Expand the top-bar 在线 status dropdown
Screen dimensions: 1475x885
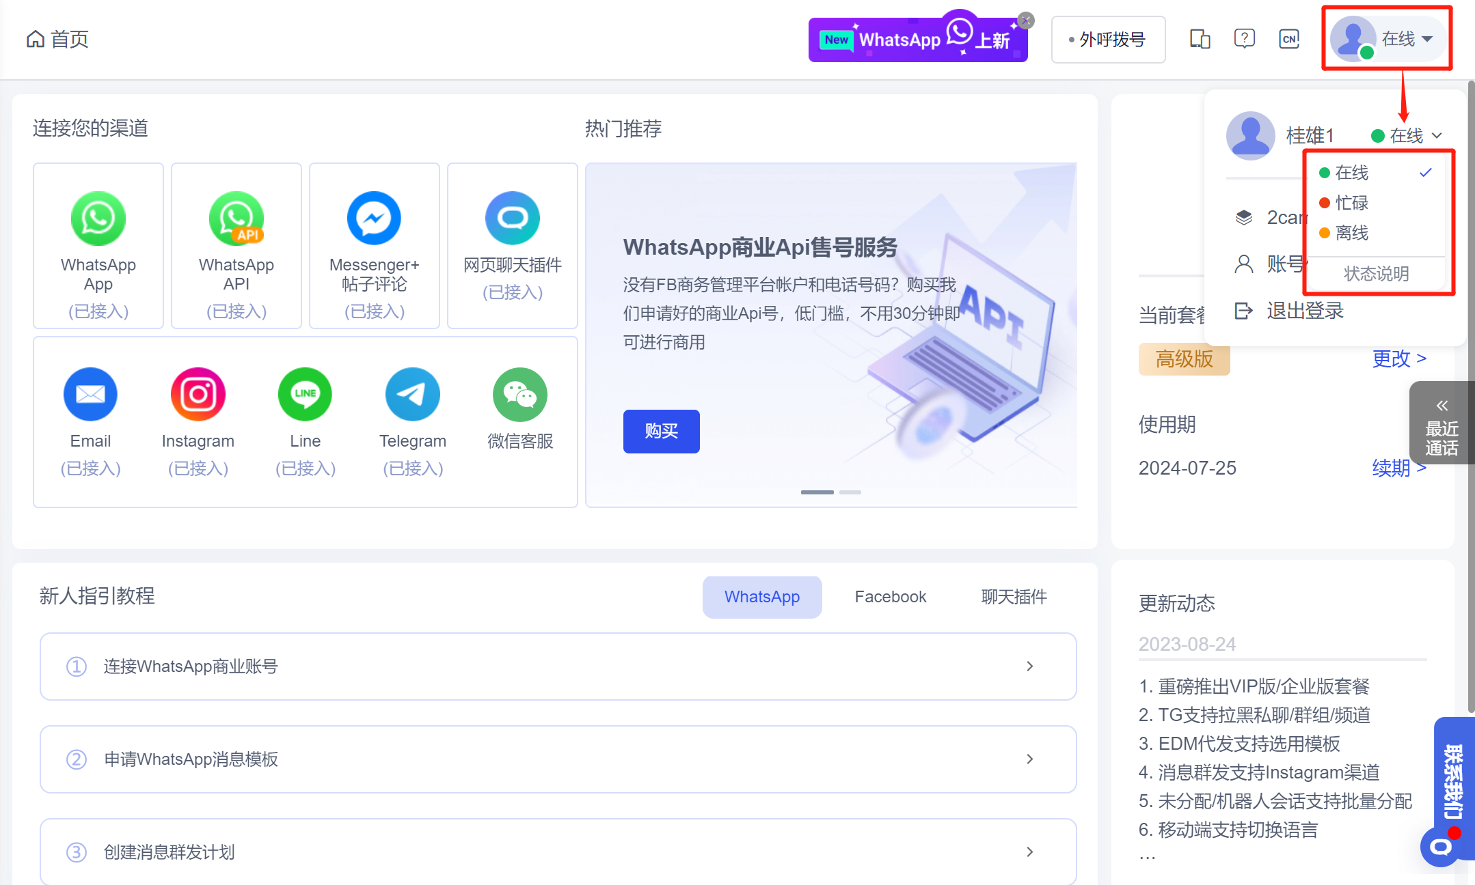(1407, 39)
